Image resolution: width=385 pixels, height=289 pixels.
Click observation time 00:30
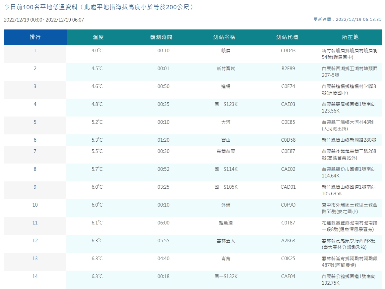point(163,152)
